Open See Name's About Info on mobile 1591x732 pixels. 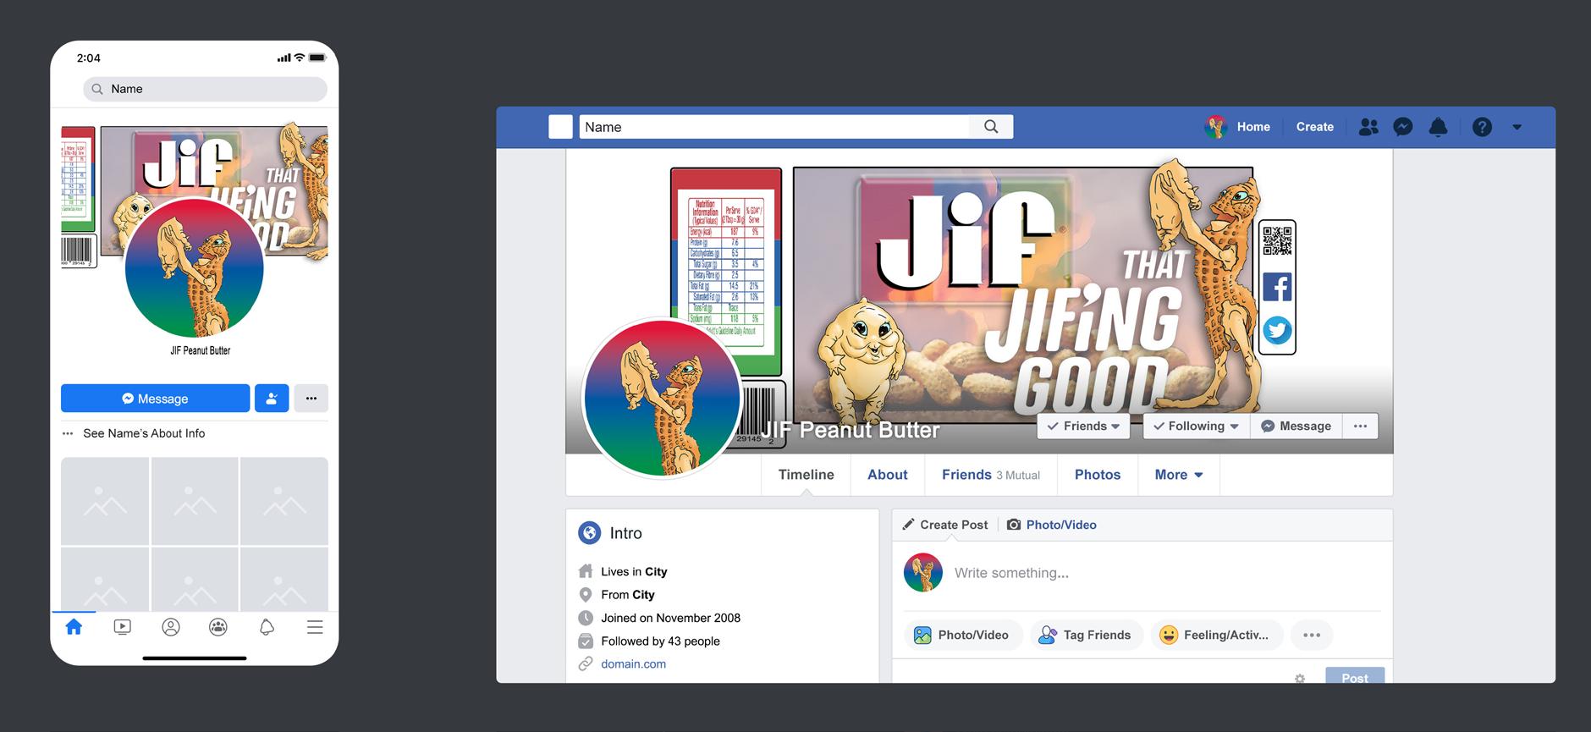144,433
